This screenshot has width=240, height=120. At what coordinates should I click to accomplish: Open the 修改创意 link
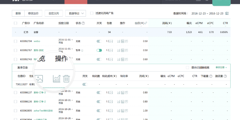(221, 67)
